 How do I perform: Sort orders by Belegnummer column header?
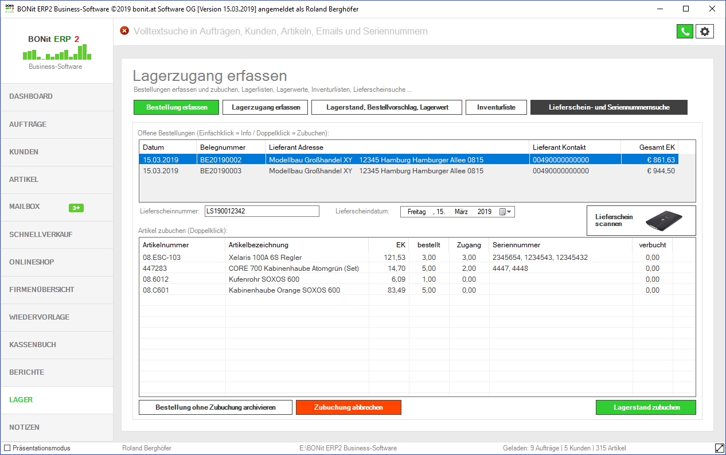point(231,147)
